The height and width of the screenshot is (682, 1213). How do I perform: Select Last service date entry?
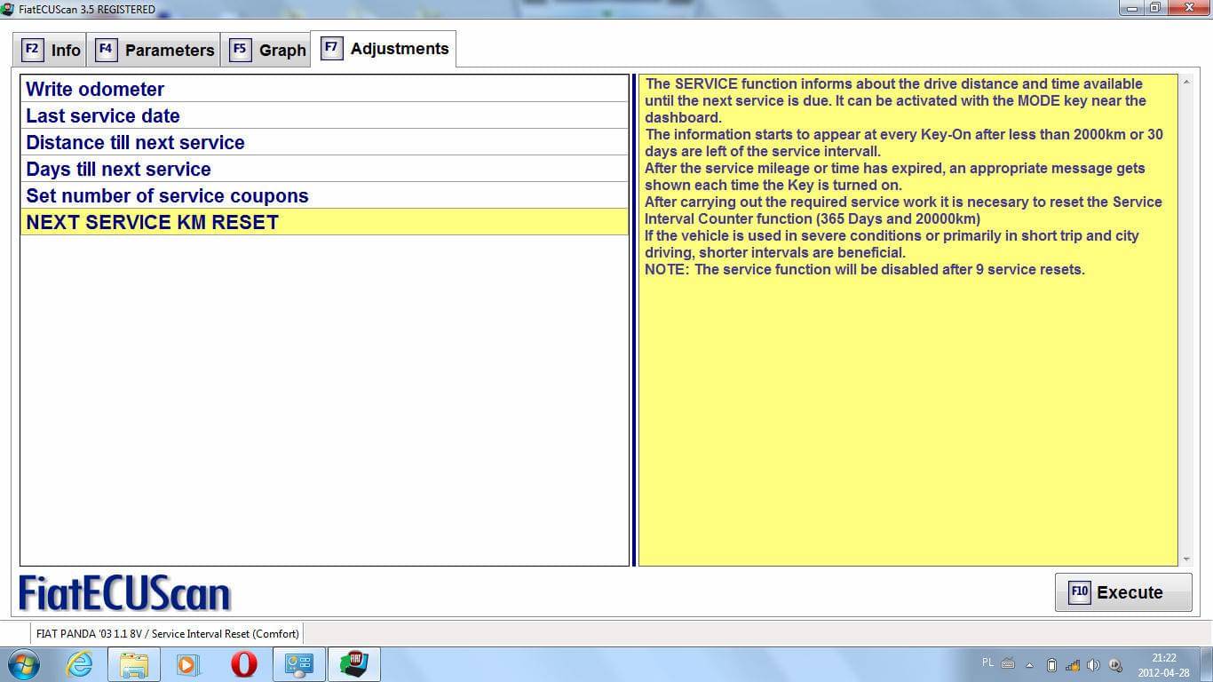[324, 115]
